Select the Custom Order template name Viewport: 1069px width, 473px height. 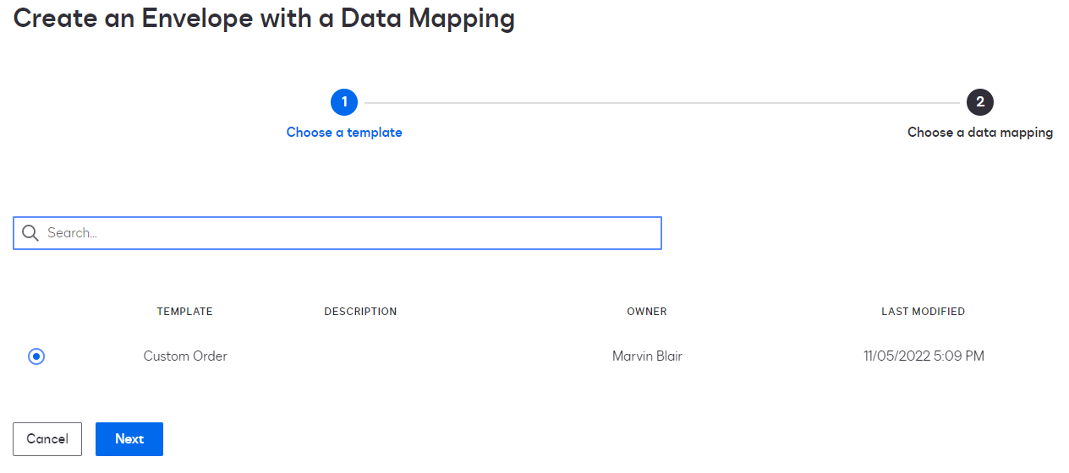(185, 356)
